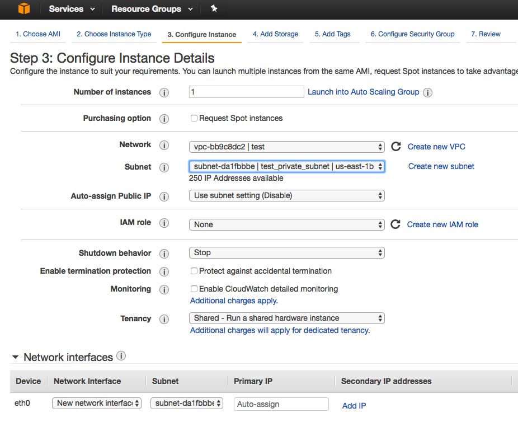The image size is (518, 422).
Task: Click the info icon beside Tenancy
Action: coord(164,319)
